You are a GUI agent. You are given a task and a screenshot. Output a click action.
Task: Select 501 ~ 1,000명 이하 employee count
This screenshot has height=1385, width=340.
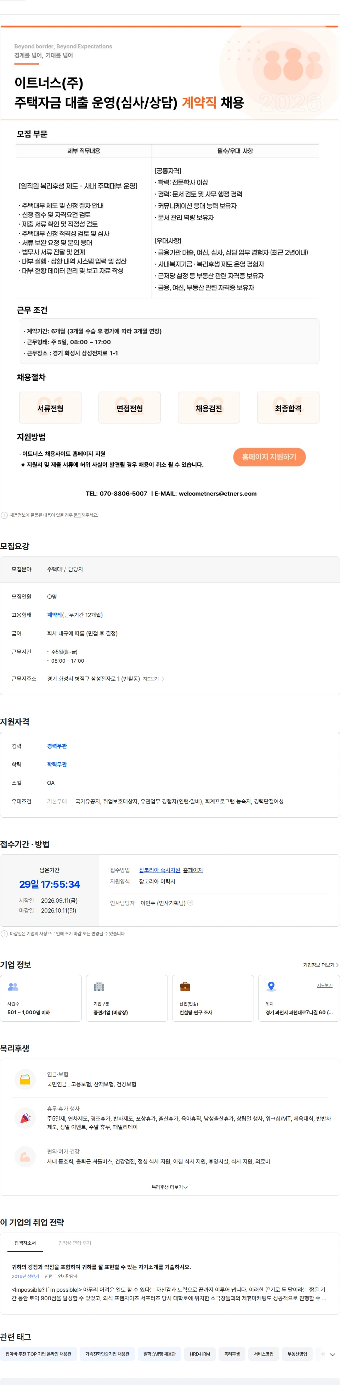[28, 1013]
